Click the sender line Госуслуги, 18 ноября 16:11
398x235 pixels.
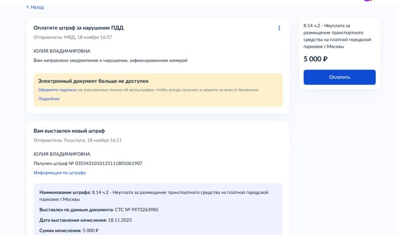[77, 140]
